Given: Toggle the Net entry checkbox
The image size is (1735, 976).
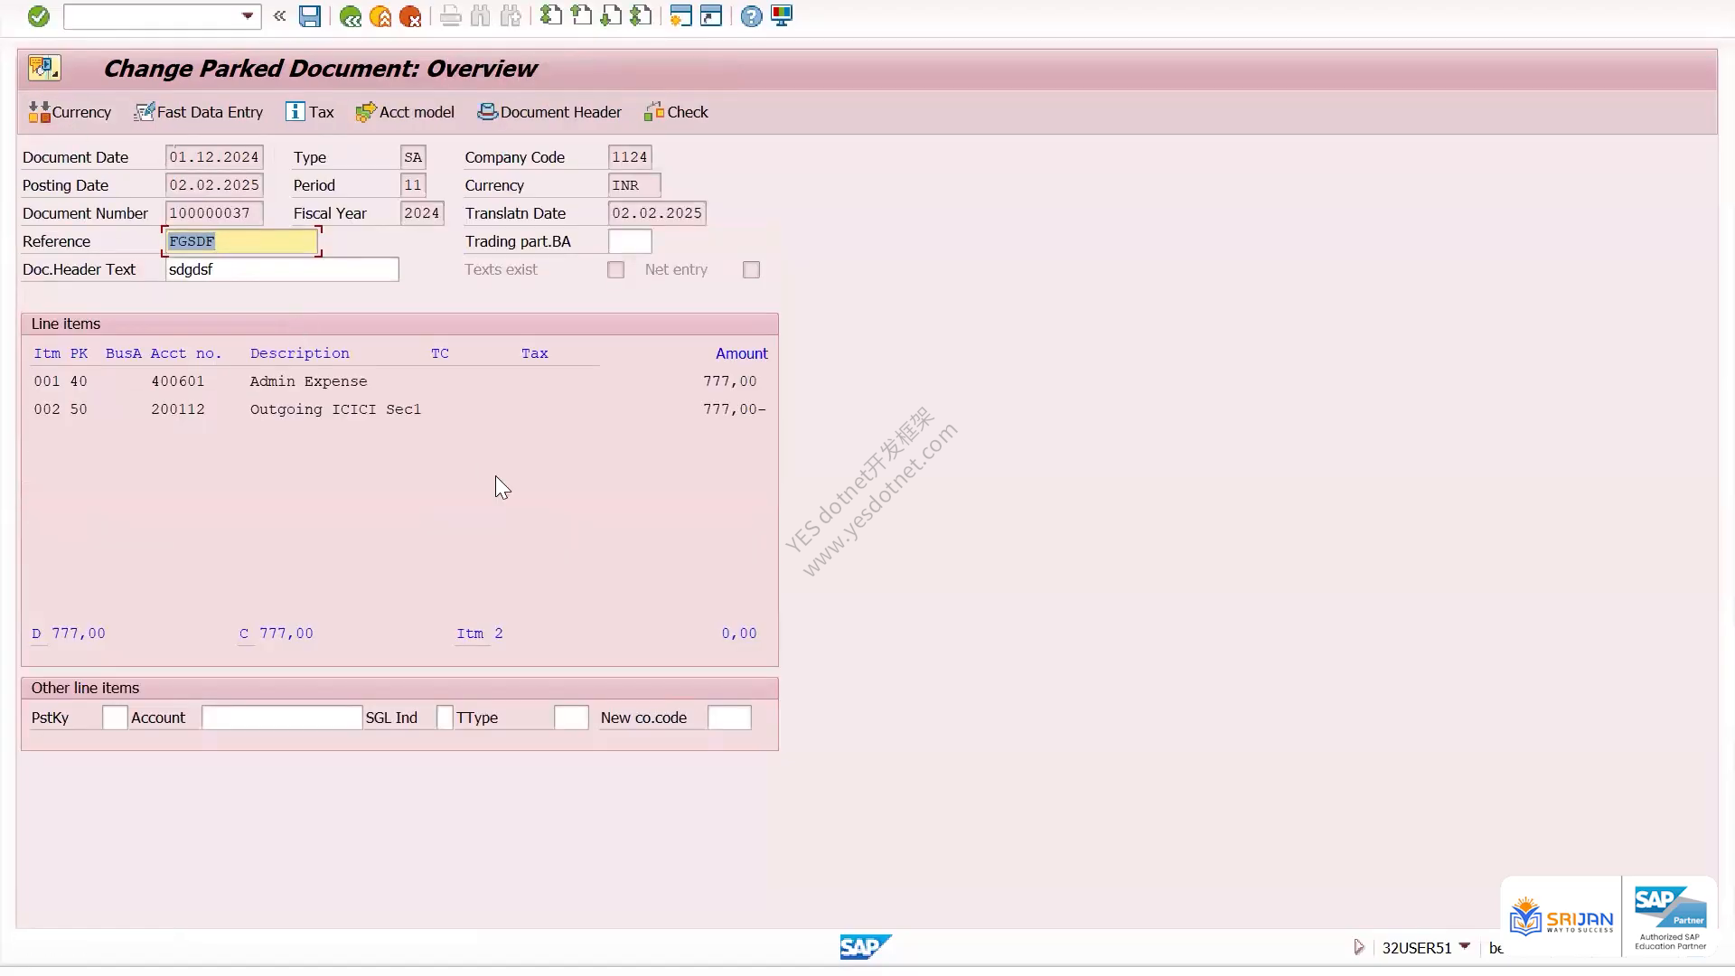Looking at the screenshot, I should point(752,270).
